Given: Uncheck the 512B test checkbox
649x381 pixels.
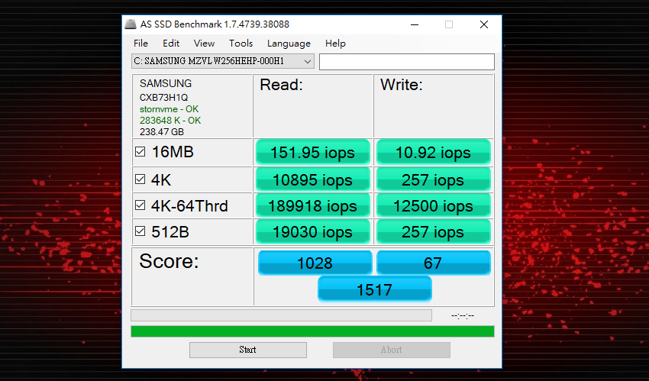Looking at the screenshot, I should pos(140,231).
